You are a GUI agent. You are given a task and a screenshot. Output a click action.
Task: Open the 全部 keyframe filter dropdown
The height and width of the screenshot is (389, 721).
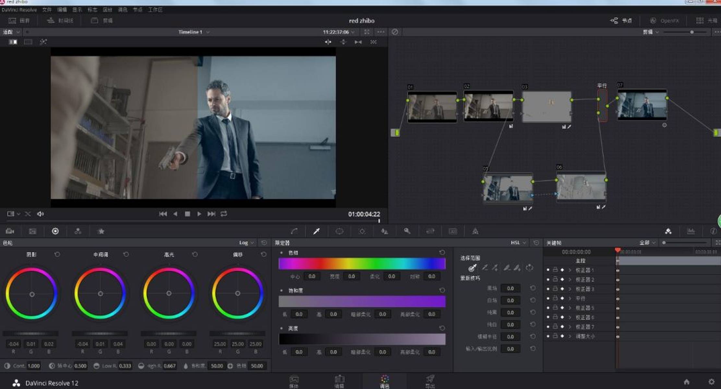[647, 242]
